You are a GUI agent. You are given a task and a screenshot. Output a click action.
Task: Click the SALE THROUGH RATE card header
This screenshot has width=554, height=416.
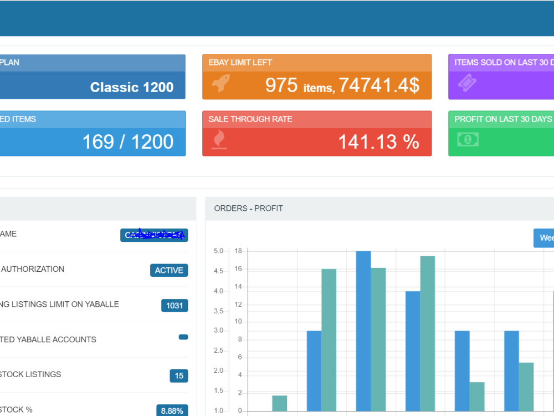tap(317, 119)
